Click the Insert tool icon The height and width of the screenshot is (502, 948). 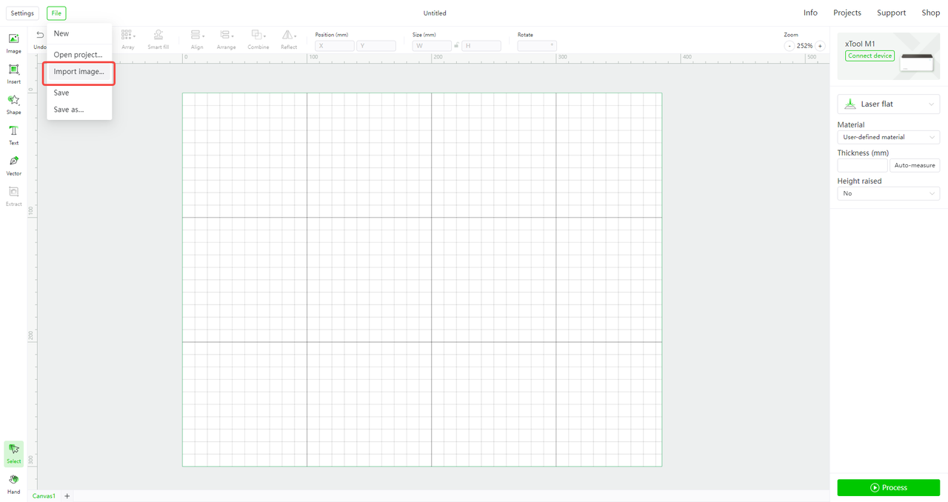click(13, 73)
